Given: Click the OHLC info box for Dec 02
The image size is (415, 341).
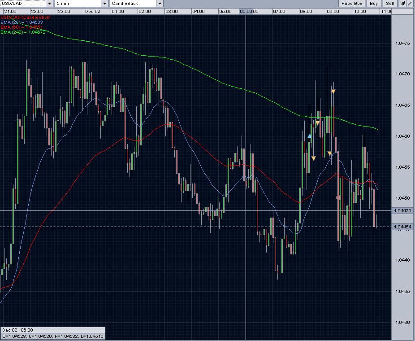Looking at the screenshot, I should coord(53,334).
